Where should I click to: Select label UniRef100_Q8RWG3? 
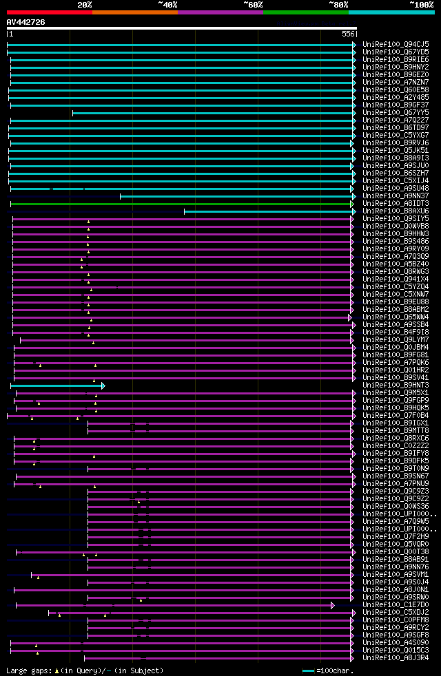coord(396,272)
